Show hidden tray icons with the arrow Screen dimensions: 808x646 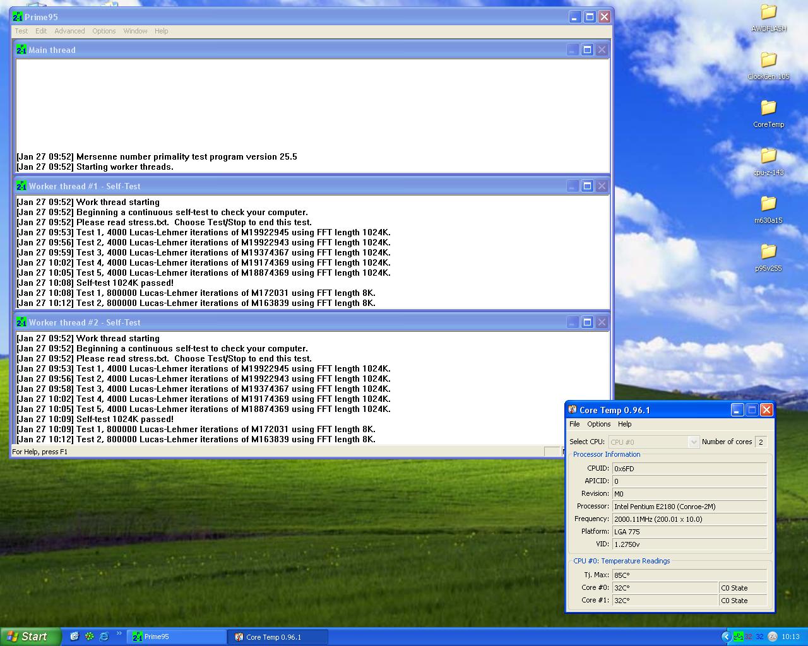726,637
